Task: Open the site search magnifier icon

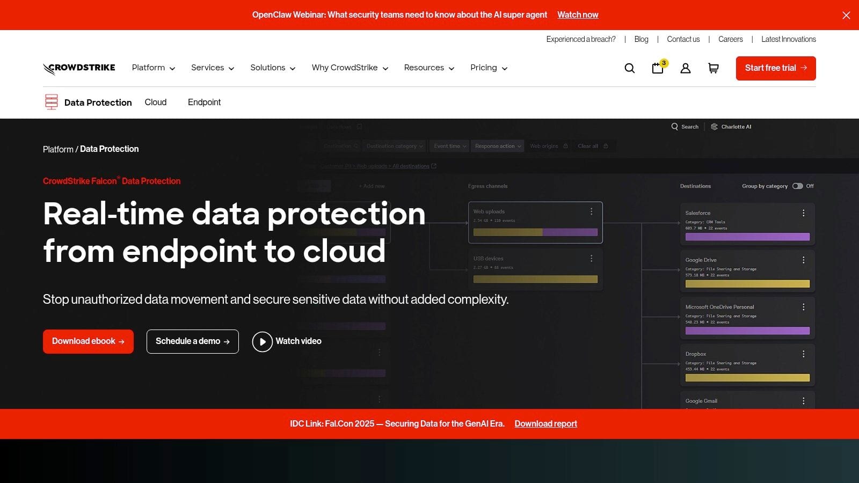Action: pyautogui.click(x=630, y=68)
